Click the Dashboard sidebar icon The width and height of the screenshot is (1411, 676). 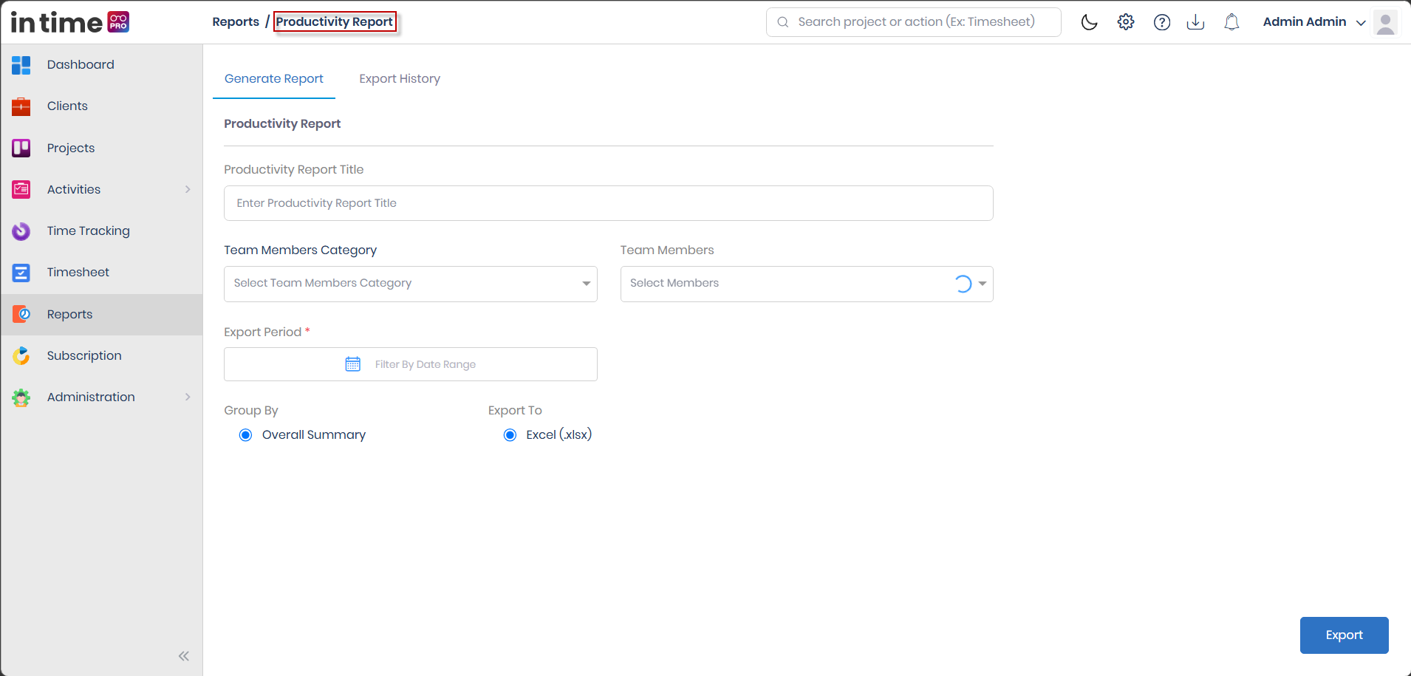tap(21, 65)
